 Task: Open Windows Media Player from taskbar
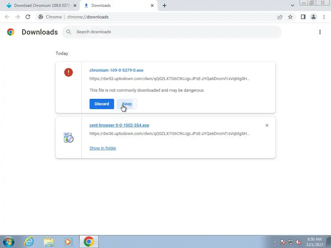[69, 242]
